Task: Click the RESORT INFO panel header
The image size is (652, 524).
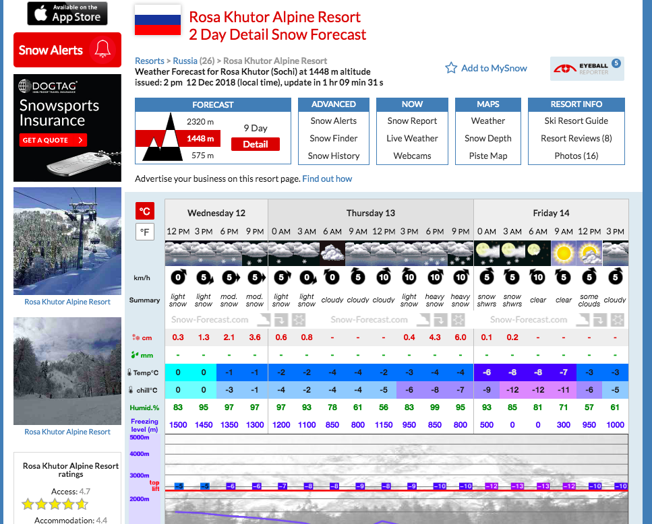Action: coord(576,104)
